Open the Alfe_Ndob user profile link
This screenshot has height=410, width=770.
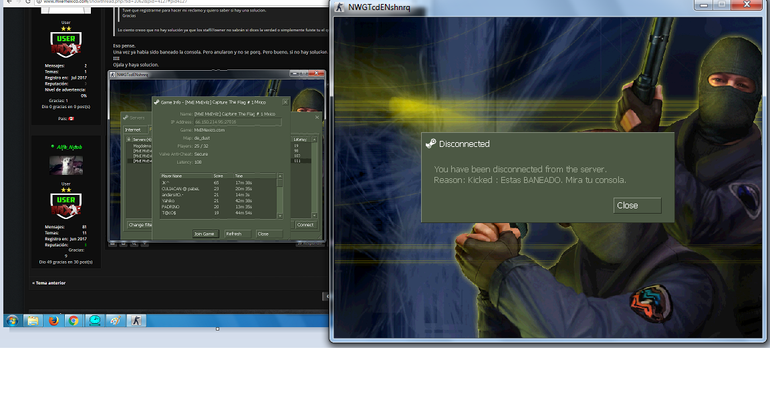tap(70, 147)
